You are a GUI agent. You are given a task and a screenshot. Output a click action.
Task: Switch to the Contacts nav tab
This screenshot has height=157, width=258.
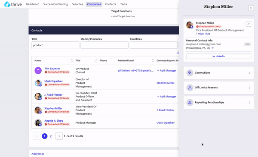[111, 4]
